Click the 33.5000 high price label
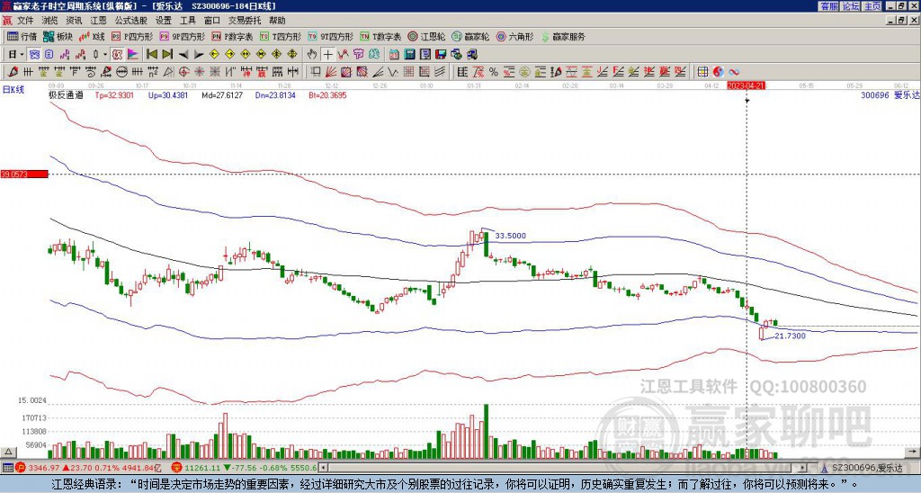The image size is (921, 493). click(511, 236)
